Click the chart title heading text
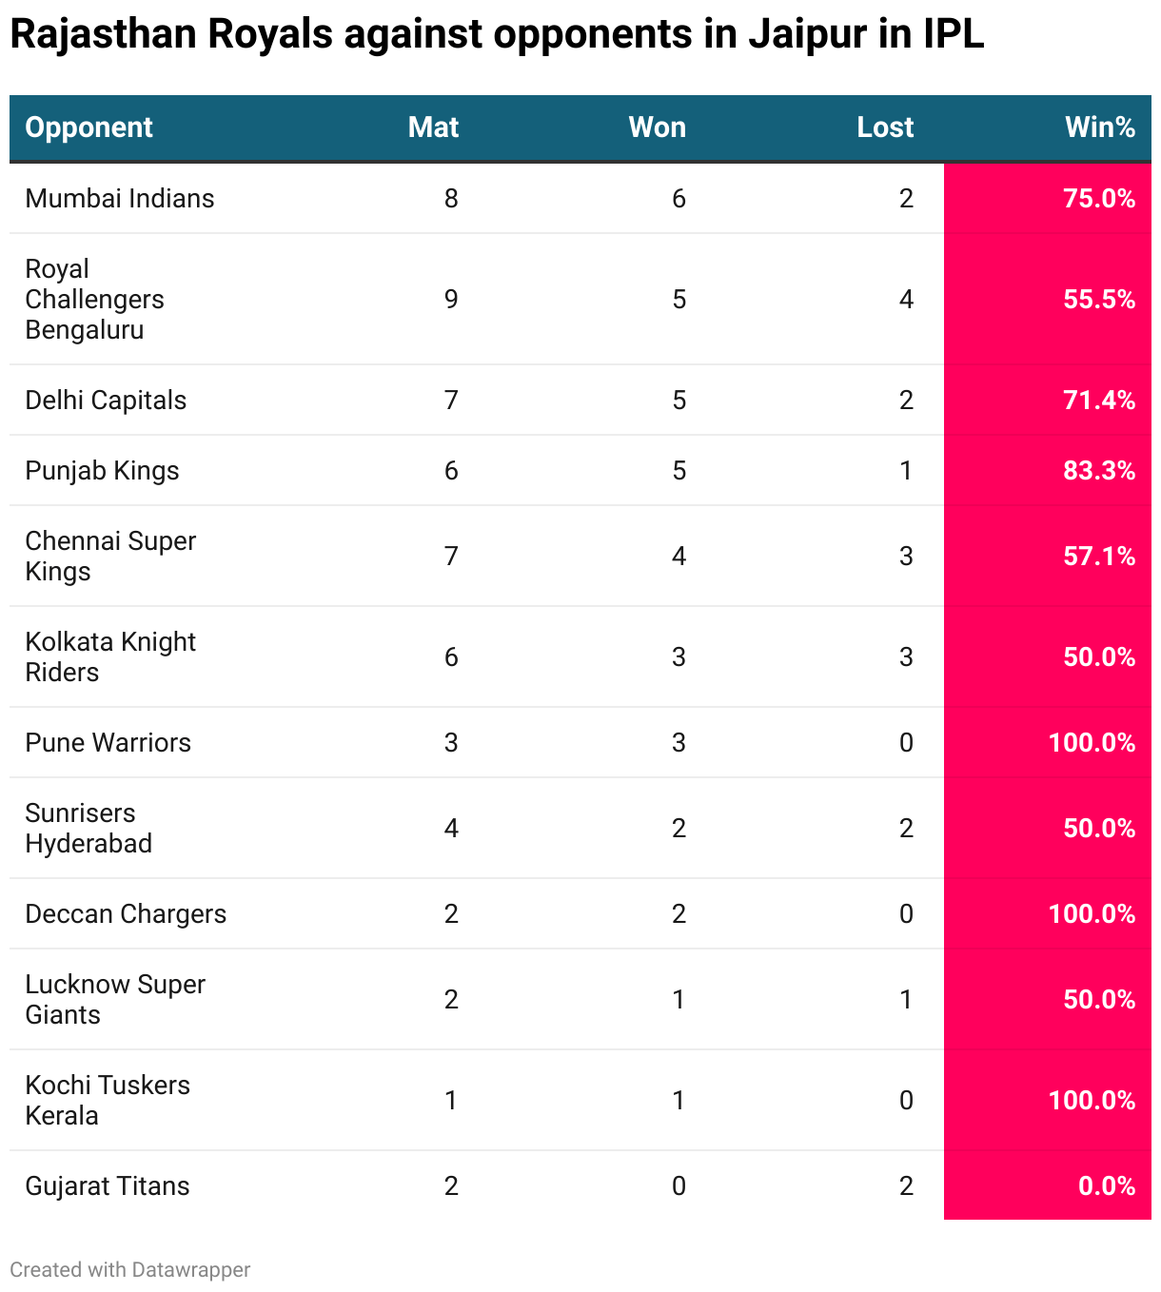 click(497, 35)
